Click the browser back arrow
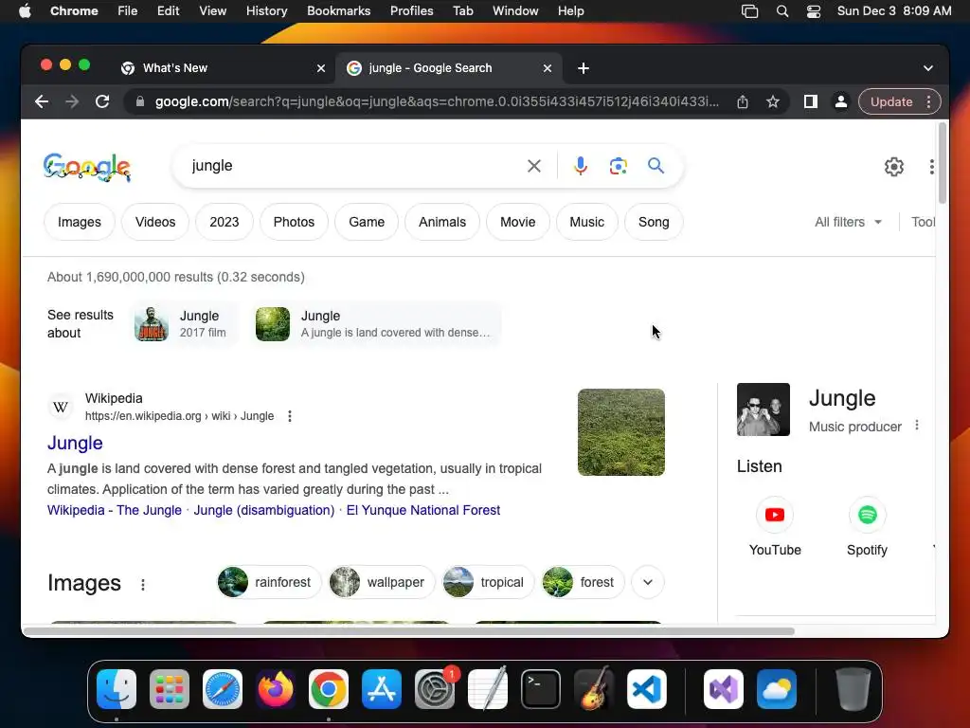The image size is (970, 728). pos(42,101)
